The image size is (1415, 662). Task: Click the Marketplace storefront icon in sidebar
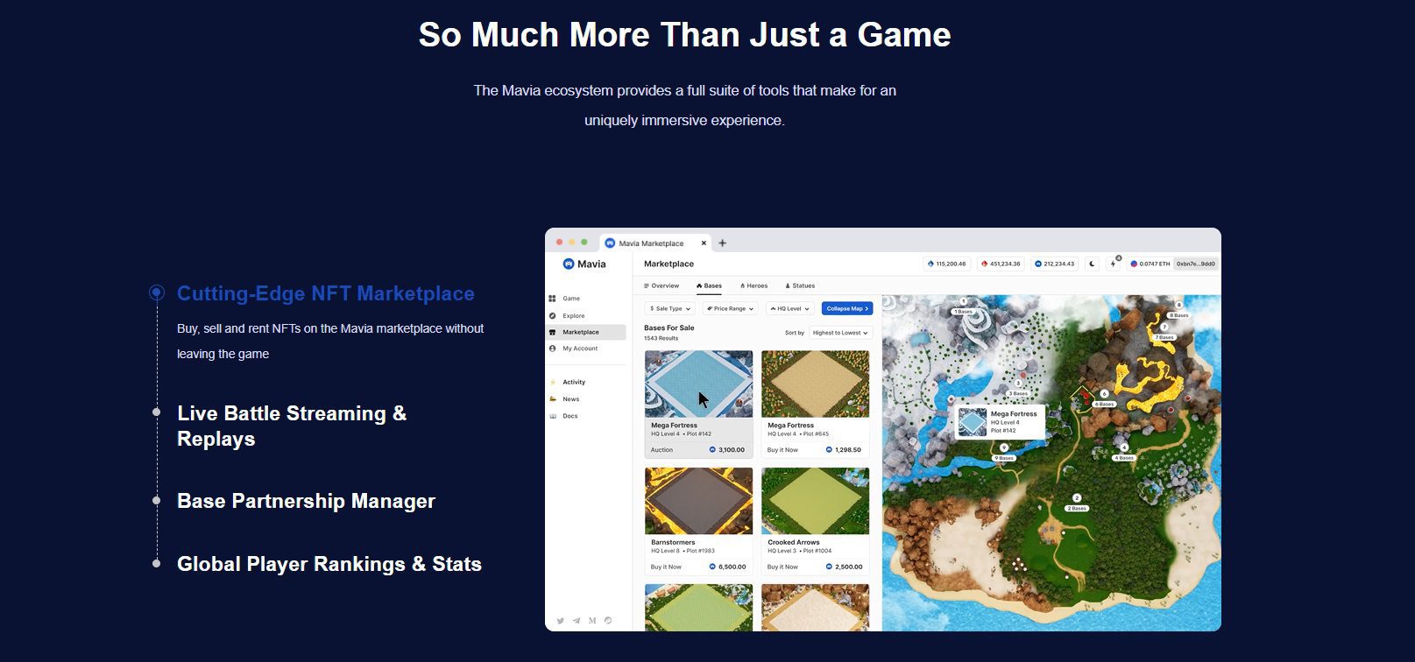[552, 332]
